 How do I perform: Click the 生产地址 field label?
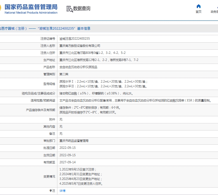click(49, 60)
